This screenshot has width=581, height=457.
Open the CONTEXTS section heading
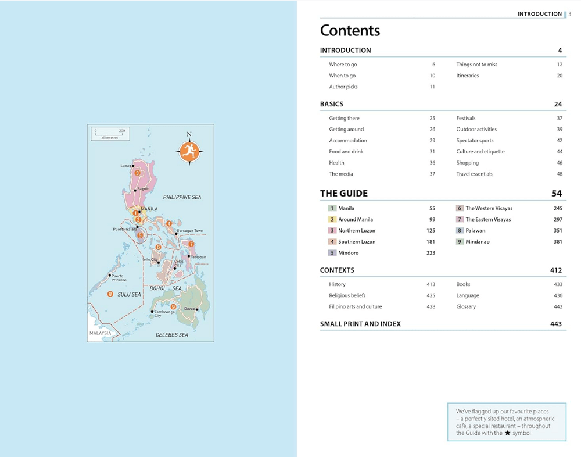coord(337,270)
